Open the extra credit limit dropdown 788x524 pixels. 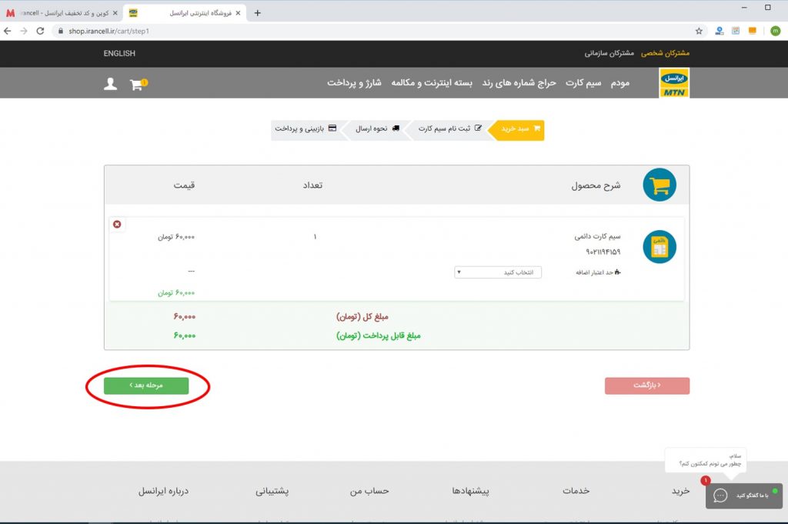click(498, 272)
